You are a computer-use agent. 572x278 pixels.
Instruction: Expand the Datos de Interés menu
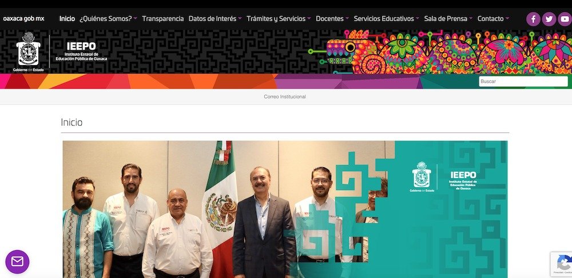215,19
